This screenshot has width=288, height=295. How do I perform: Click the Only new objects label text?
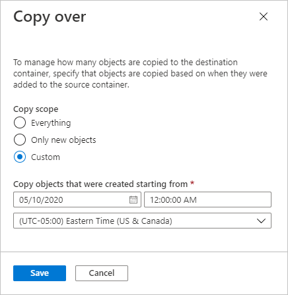pos(63,140)
